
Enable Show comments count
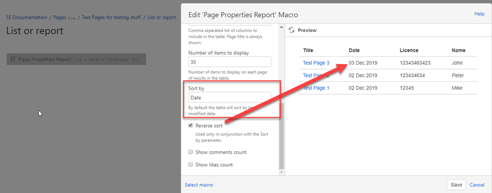pos(191,152)
